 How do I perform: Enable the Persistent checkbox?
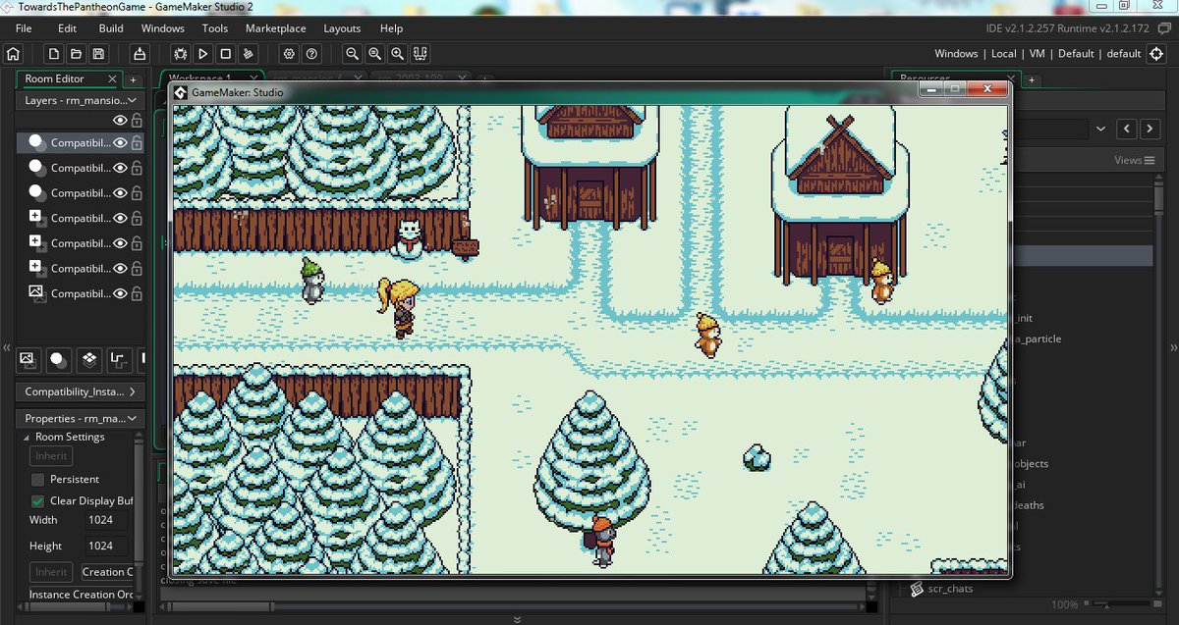(x=37, y=480)
